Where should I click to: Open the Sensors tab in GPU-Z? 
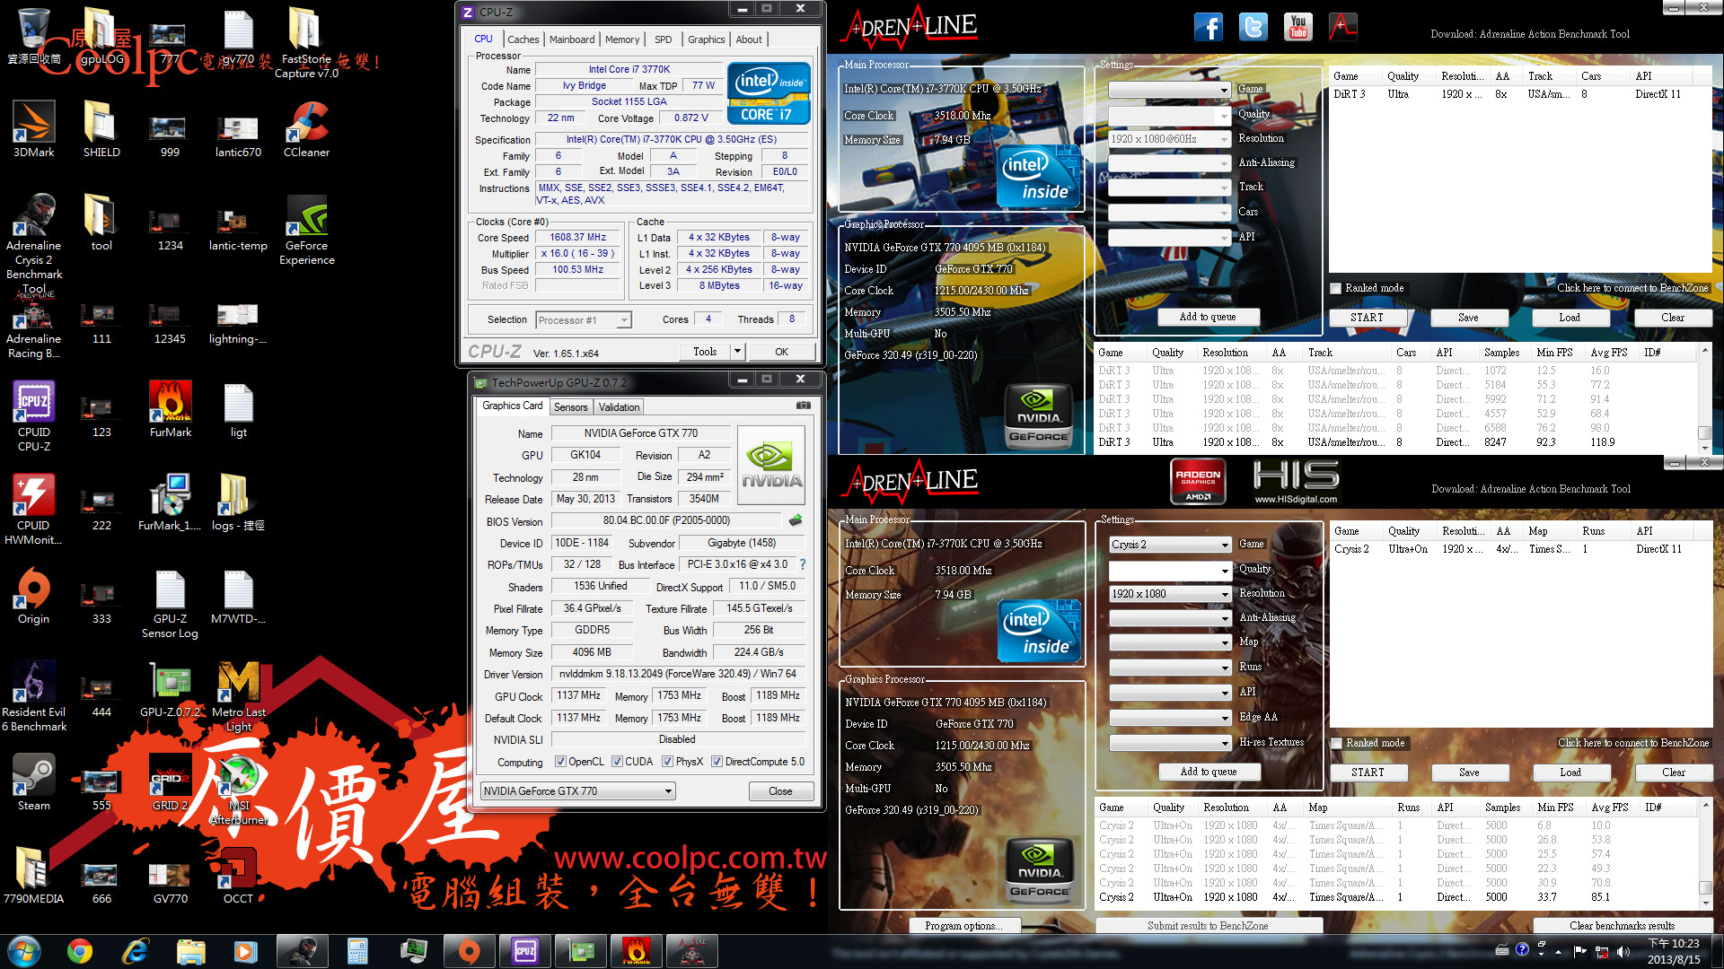[570, 407]
